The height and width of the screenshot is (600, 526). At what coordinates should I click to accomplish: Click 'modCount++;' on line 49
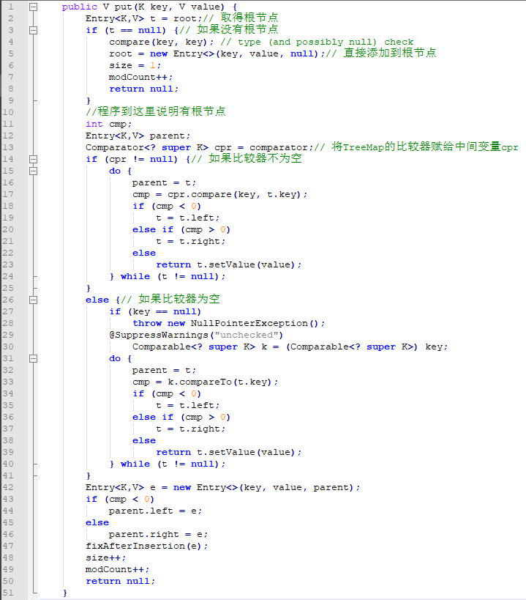click(117, 569)
